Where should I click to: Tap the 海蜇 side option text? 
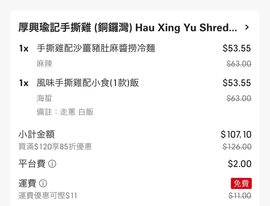[x=44, y=98]
